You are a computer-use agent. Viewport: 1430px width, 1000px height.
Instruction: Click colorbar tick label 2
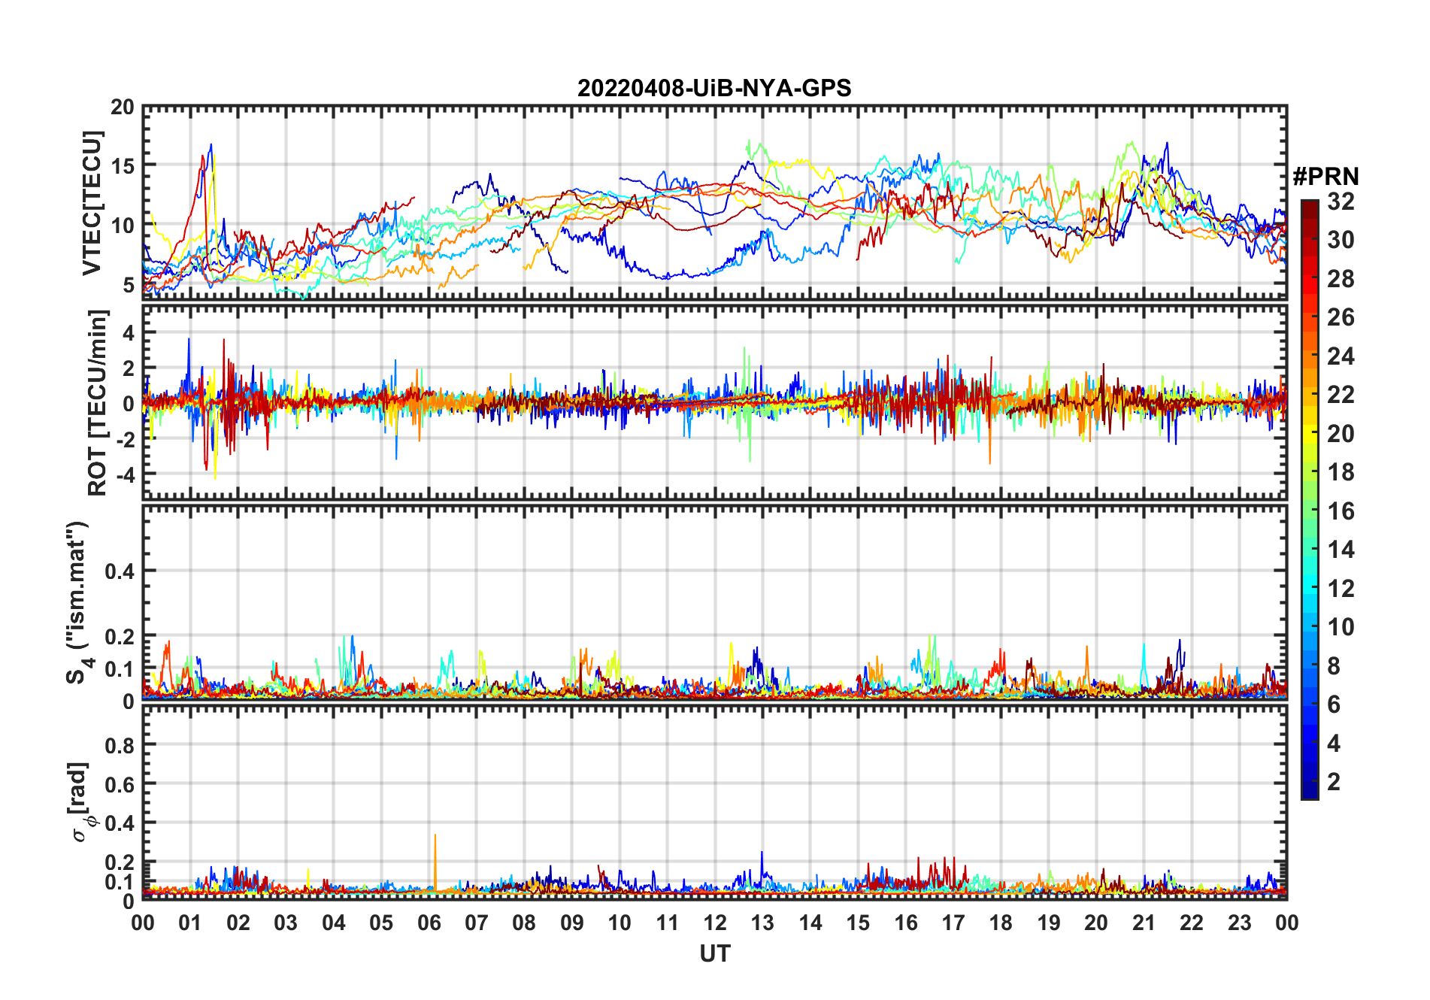(x=1334, y=782)
